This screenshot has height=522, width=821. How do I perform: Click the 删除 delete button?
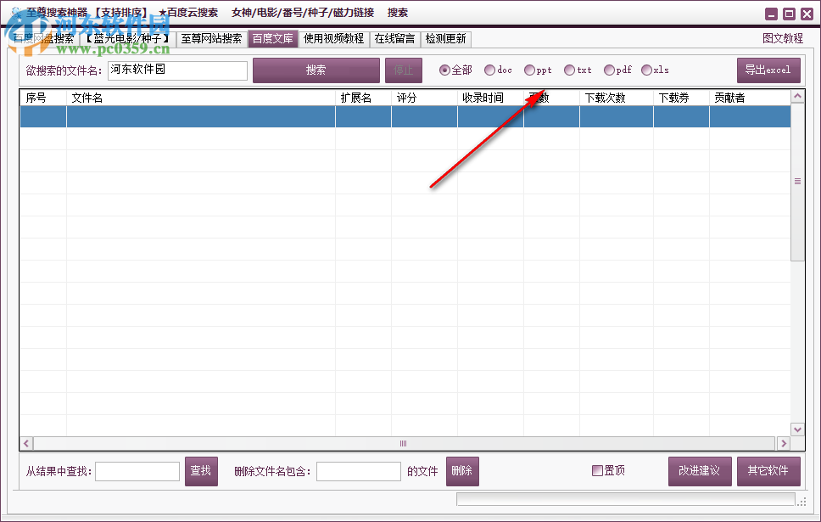[x=462, y=471]
